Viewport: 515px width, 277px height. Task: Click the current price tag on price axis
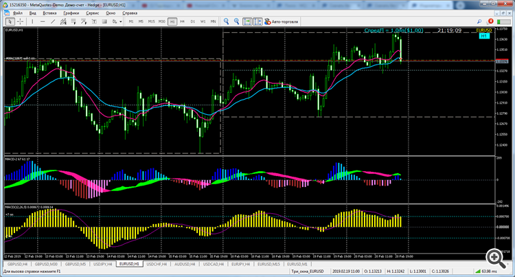click(501, 61)
